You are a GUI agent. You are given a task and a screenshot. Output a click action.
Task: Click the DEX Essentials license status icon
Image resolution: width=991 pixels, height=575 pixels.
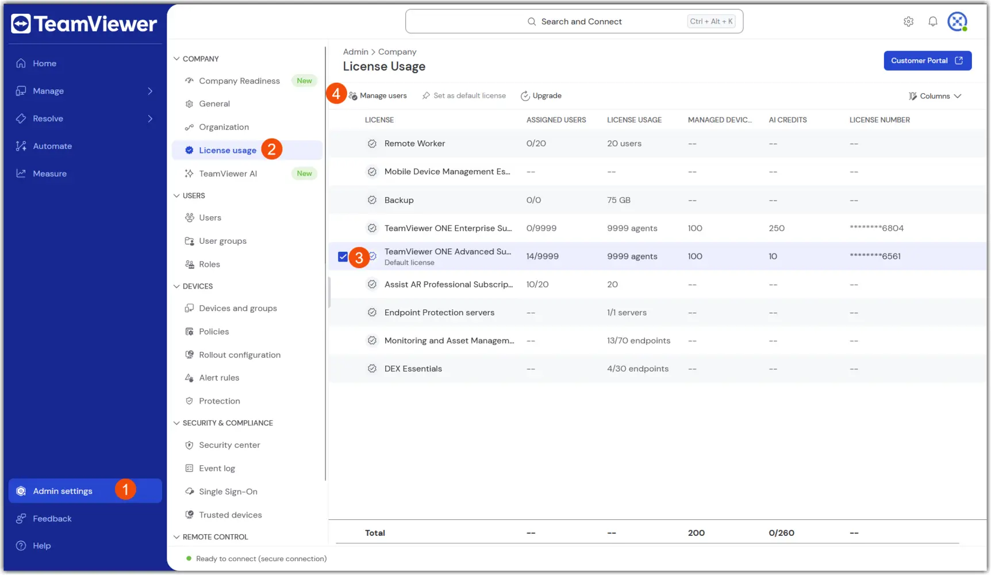pyautogui.click(x=372, y=369)
